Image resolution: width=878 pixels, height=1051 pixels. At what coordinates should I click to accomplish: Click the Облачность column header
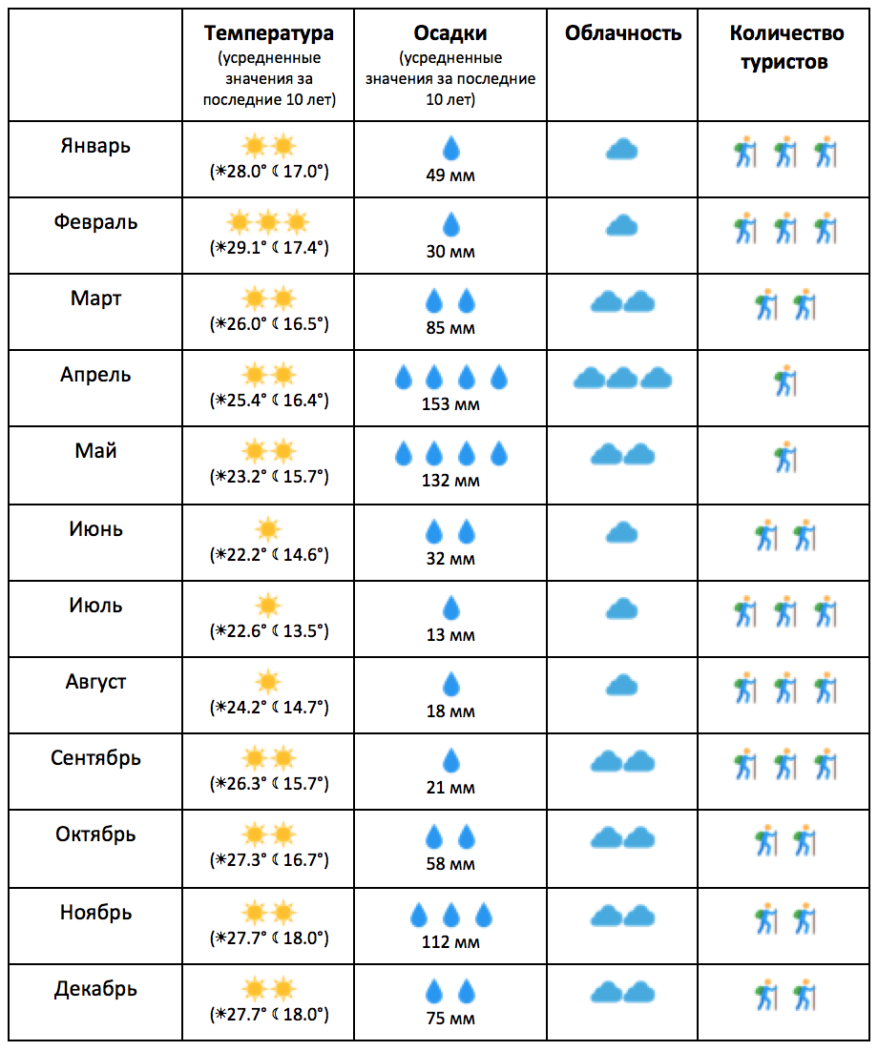623,32
